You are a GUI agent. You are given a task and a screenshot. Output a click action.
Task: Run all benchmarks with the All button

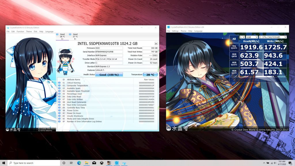point(234,39)
